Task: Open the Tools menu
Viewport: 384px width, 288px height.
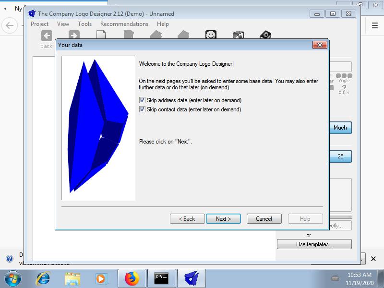Action: [85, 24]
